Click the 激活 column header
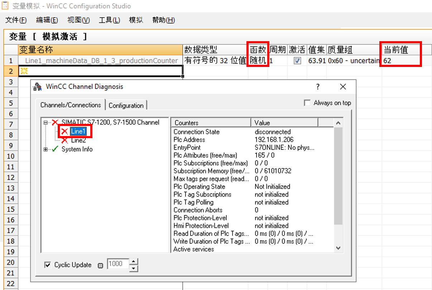This screenshot has height=290, width=432. 297,50
